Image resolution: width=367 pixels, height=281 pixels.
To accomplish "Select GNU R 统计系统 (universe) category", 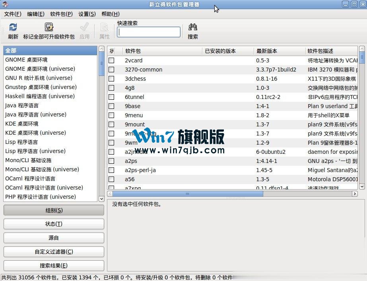I will [50, 78].
